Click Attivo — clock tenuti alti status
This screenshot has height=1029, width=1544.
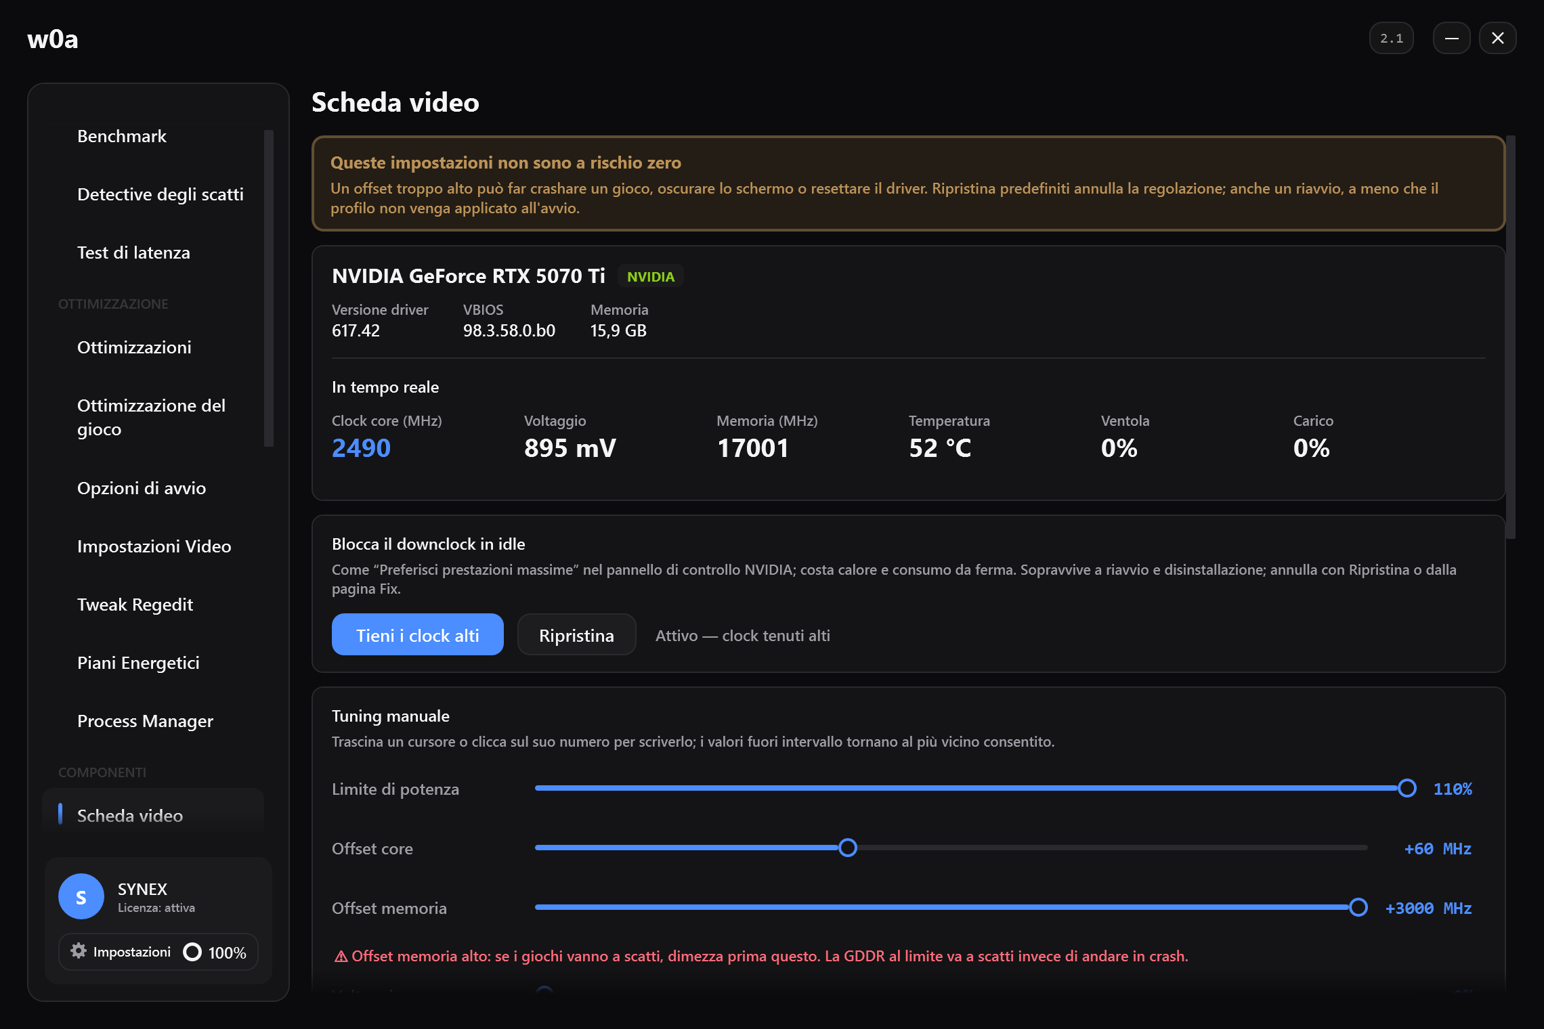743,636
